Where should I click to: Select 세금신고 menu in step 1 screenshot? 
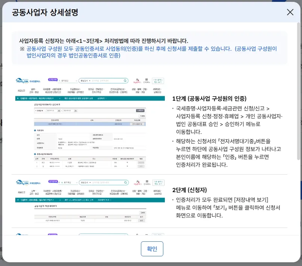pyautogui.click(x=21, y=91)
